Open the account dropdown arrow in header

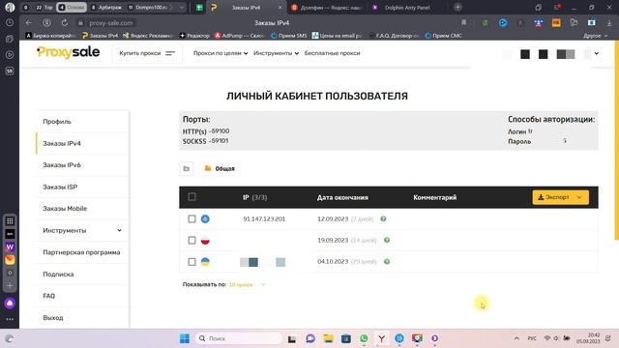[596, 54]
